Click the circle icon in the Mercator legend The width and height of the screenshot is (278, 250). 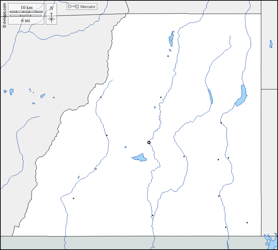(69, 7)
